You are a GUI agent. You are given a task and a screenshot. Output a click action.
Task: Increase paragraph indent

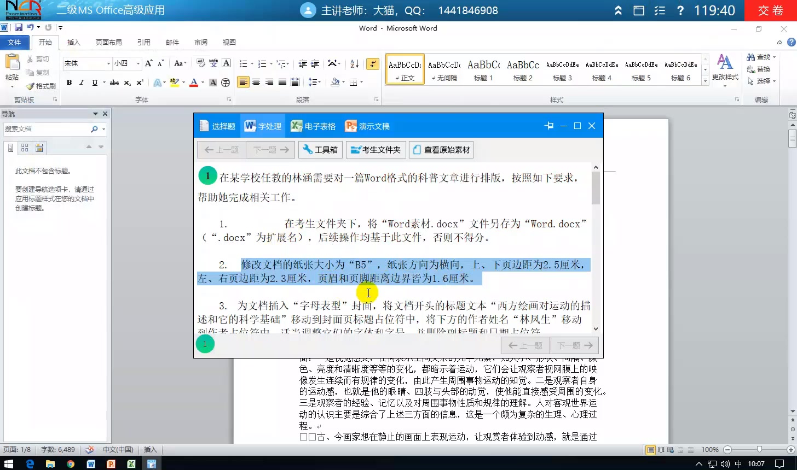coord(315,63)
